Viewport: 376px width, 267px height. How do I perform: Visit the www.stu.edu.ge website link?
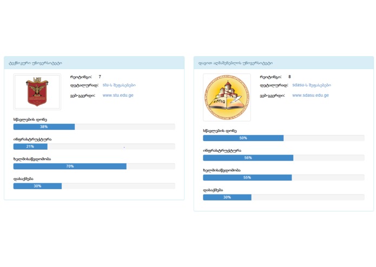(118, 95)
